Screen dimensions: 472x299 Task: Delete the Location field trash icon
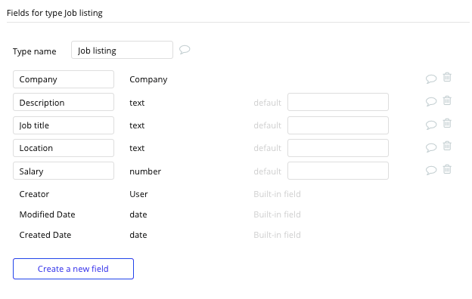[447, 146]
